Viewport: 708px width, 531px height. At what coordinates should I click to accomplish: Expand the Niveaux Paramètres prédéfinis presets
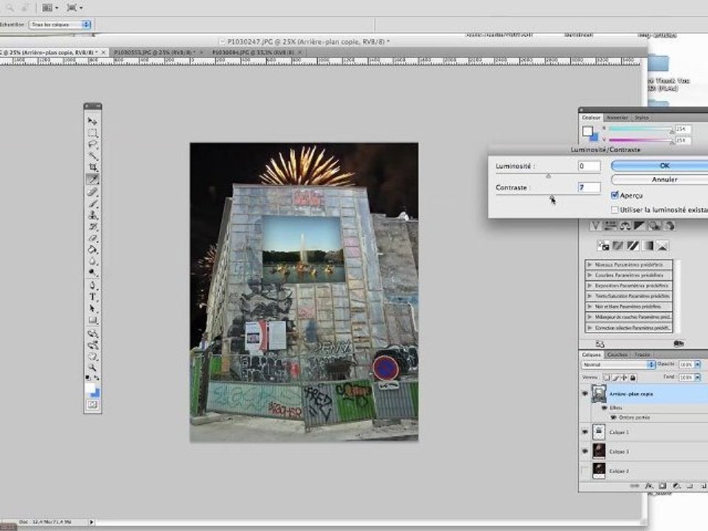point(628,265)
